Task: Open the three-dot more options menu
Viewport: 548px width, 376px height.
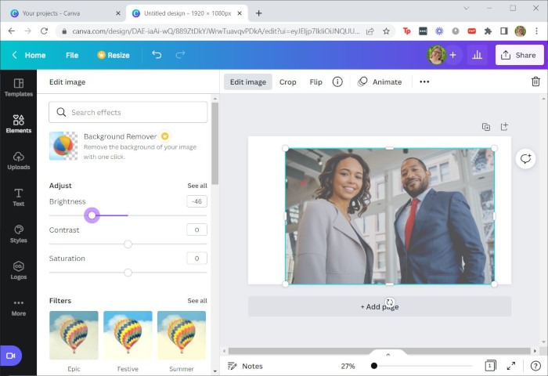Action: [424, 81]
